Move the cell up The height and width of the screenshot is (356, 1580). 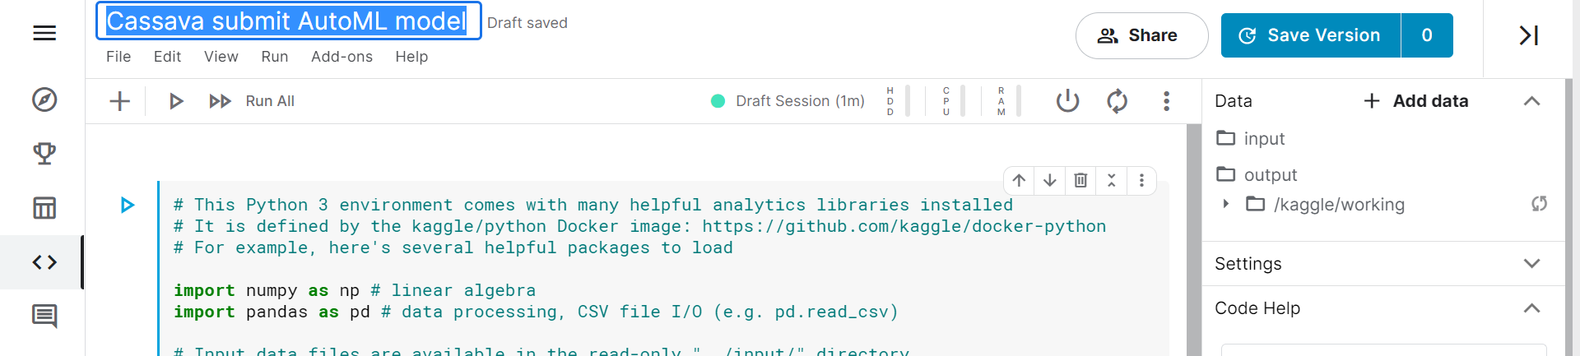pyautogui.click(x=1019, y=181)
